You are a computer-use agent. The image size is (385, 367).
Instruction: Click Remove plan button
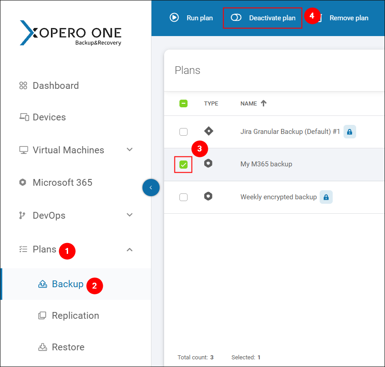(348, 18)
